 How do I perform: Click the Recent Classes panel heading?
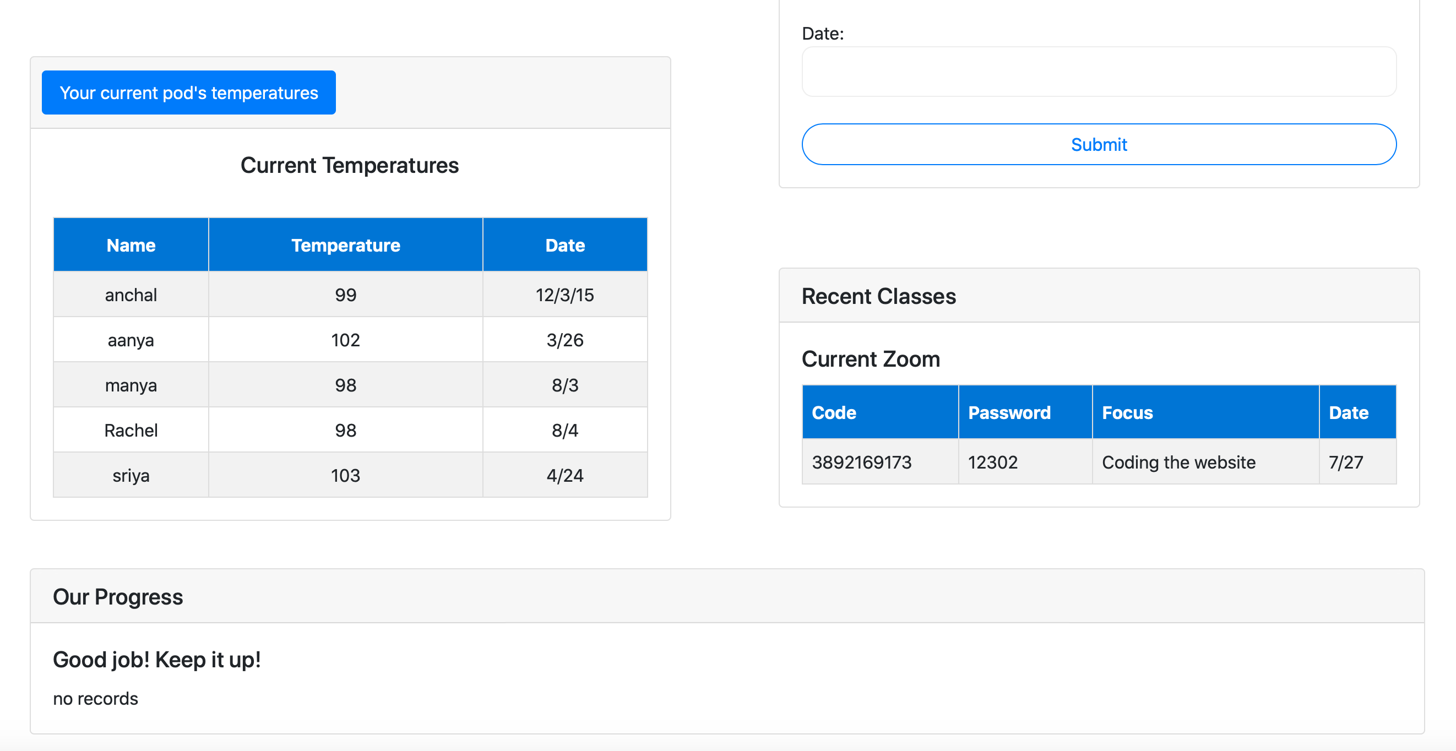pyautogui.click(x=878, y=296)
